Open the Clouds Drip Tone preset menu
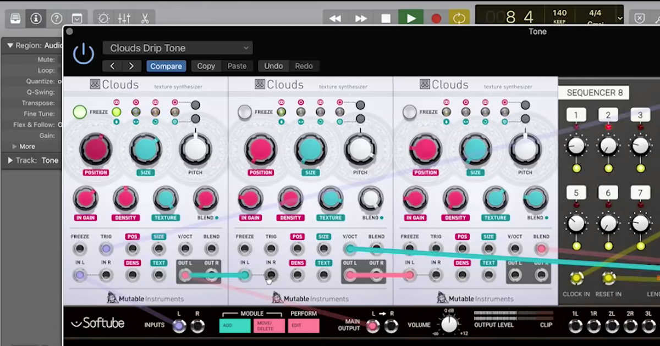 point(178,48)
